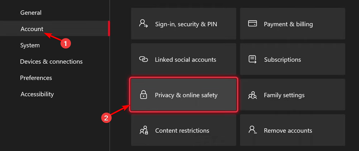
Task: Click the Subscriptions list icon
Action: point(252,59)
